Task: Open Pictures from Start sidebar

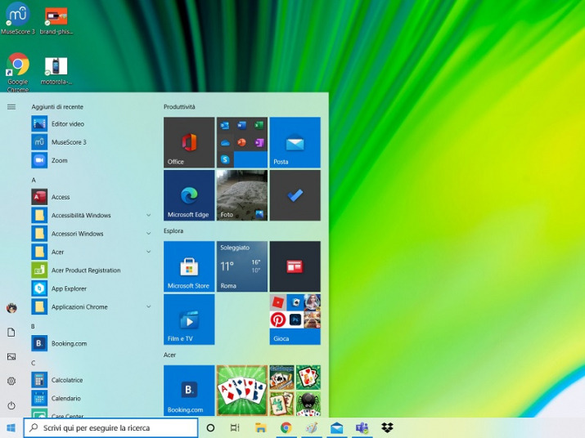Action: pyautogui.click(x=11, y=357)
